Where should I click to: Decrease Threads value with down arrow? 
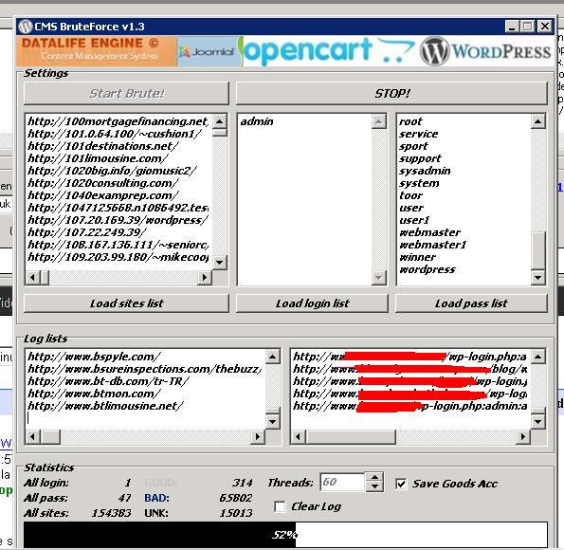[374, 486]
